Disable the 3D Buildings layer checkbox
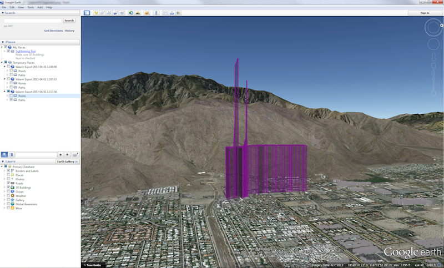 [x=9, y=188]
